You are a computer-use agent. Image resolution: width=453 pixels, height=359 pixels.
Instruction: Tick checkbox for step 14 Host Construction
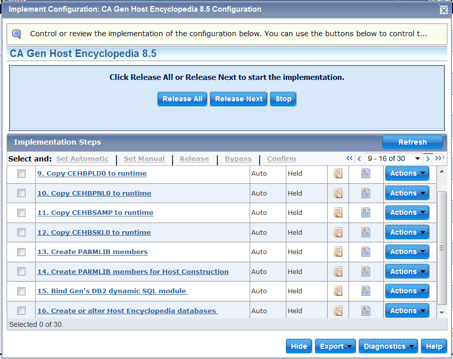point(21,271)
